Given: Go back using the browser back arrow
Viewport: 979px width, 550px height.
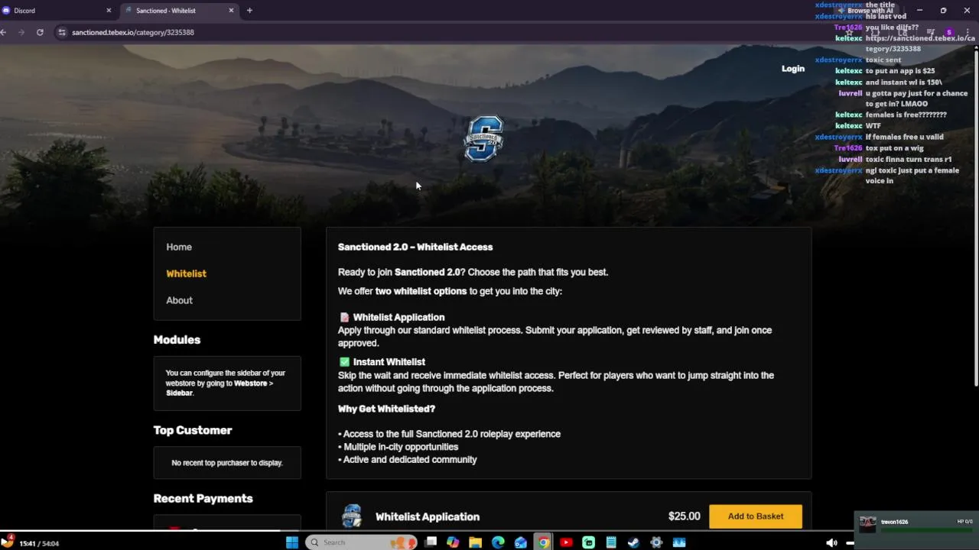Looking at the screenshot, I should pos(4,32).
